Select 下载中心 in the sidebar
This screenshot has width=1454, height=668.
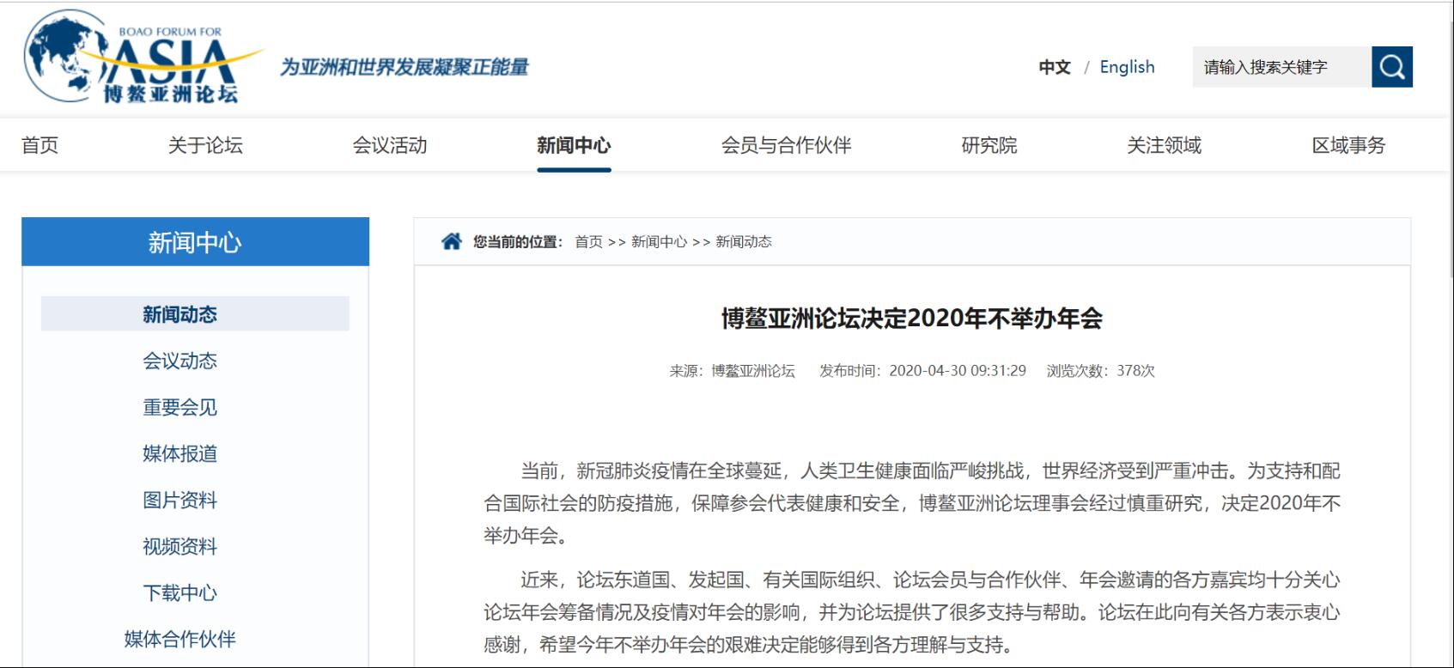click(179, 592)
